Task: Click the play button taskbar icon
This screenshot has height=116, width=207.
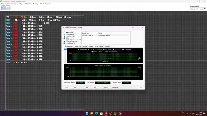Action: [120, 113]
